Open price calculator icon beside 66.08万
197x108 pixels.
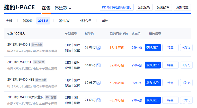tap(98, 65)
